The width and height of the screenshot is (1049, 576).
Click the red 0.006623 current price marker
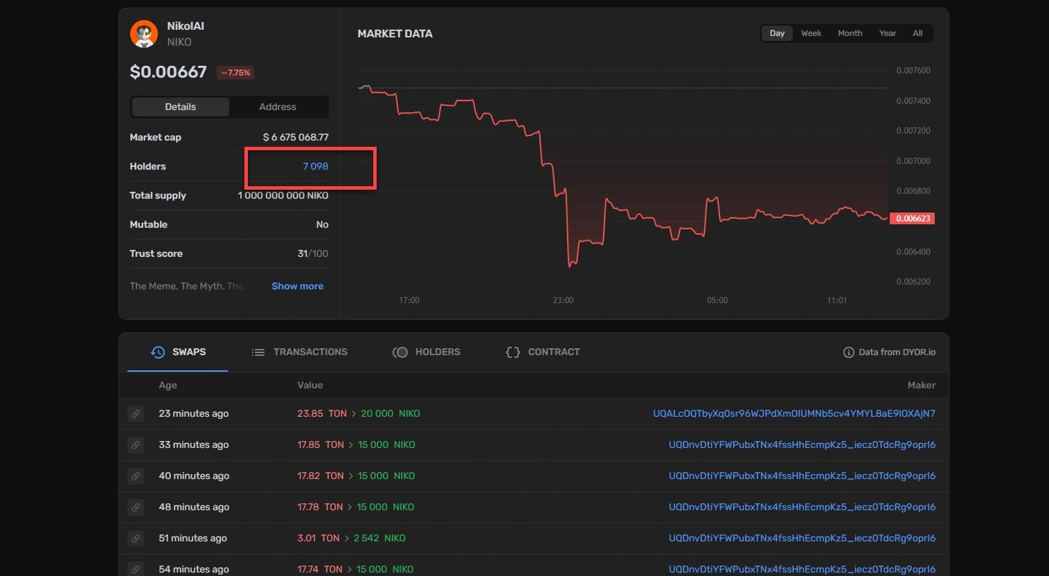912,219
